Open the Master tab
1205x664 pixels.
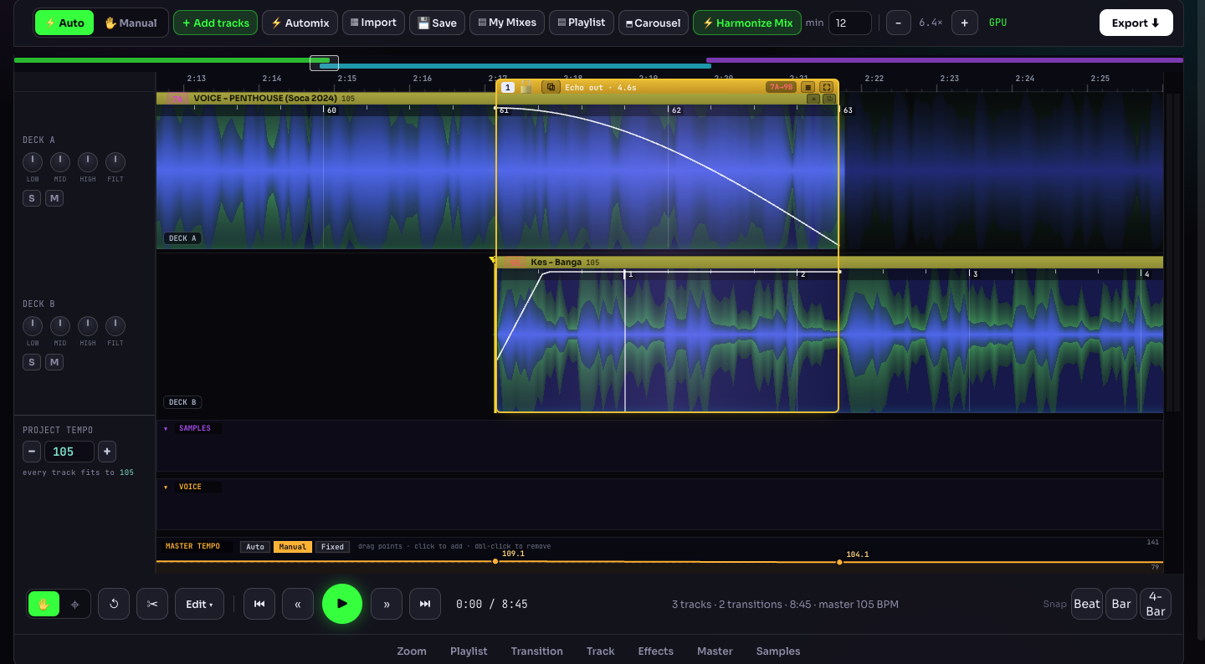(x=715, y=651)
